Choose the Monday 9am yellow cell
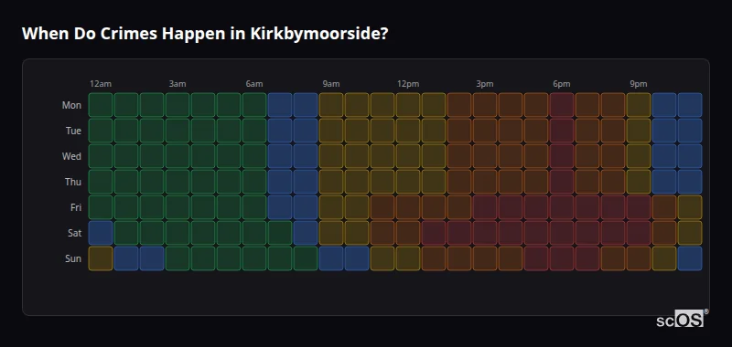This screenshot has height=347, width=732. coord(331,105)
